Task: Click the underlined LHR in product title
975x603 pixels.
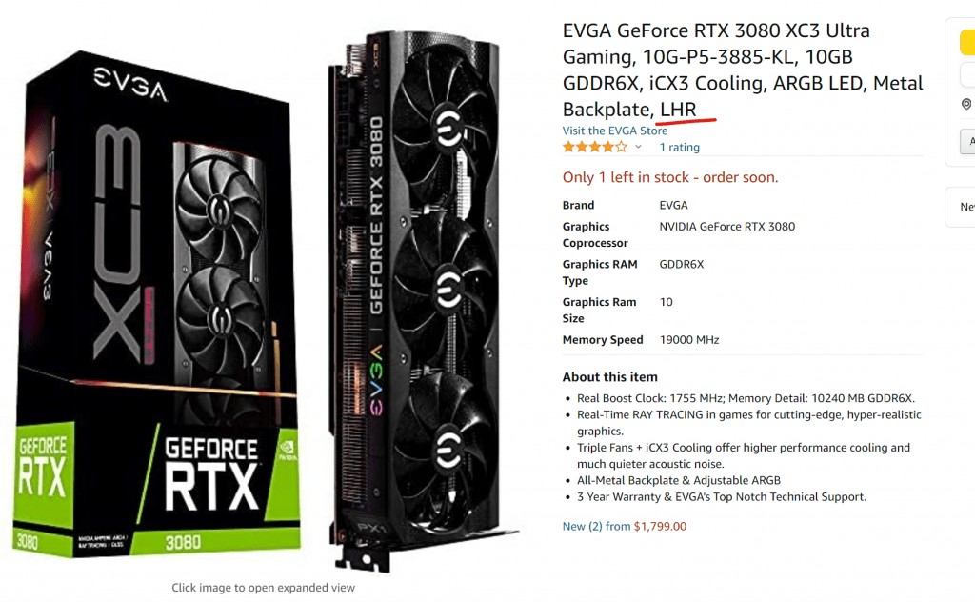Action: (x=678, y=110)
